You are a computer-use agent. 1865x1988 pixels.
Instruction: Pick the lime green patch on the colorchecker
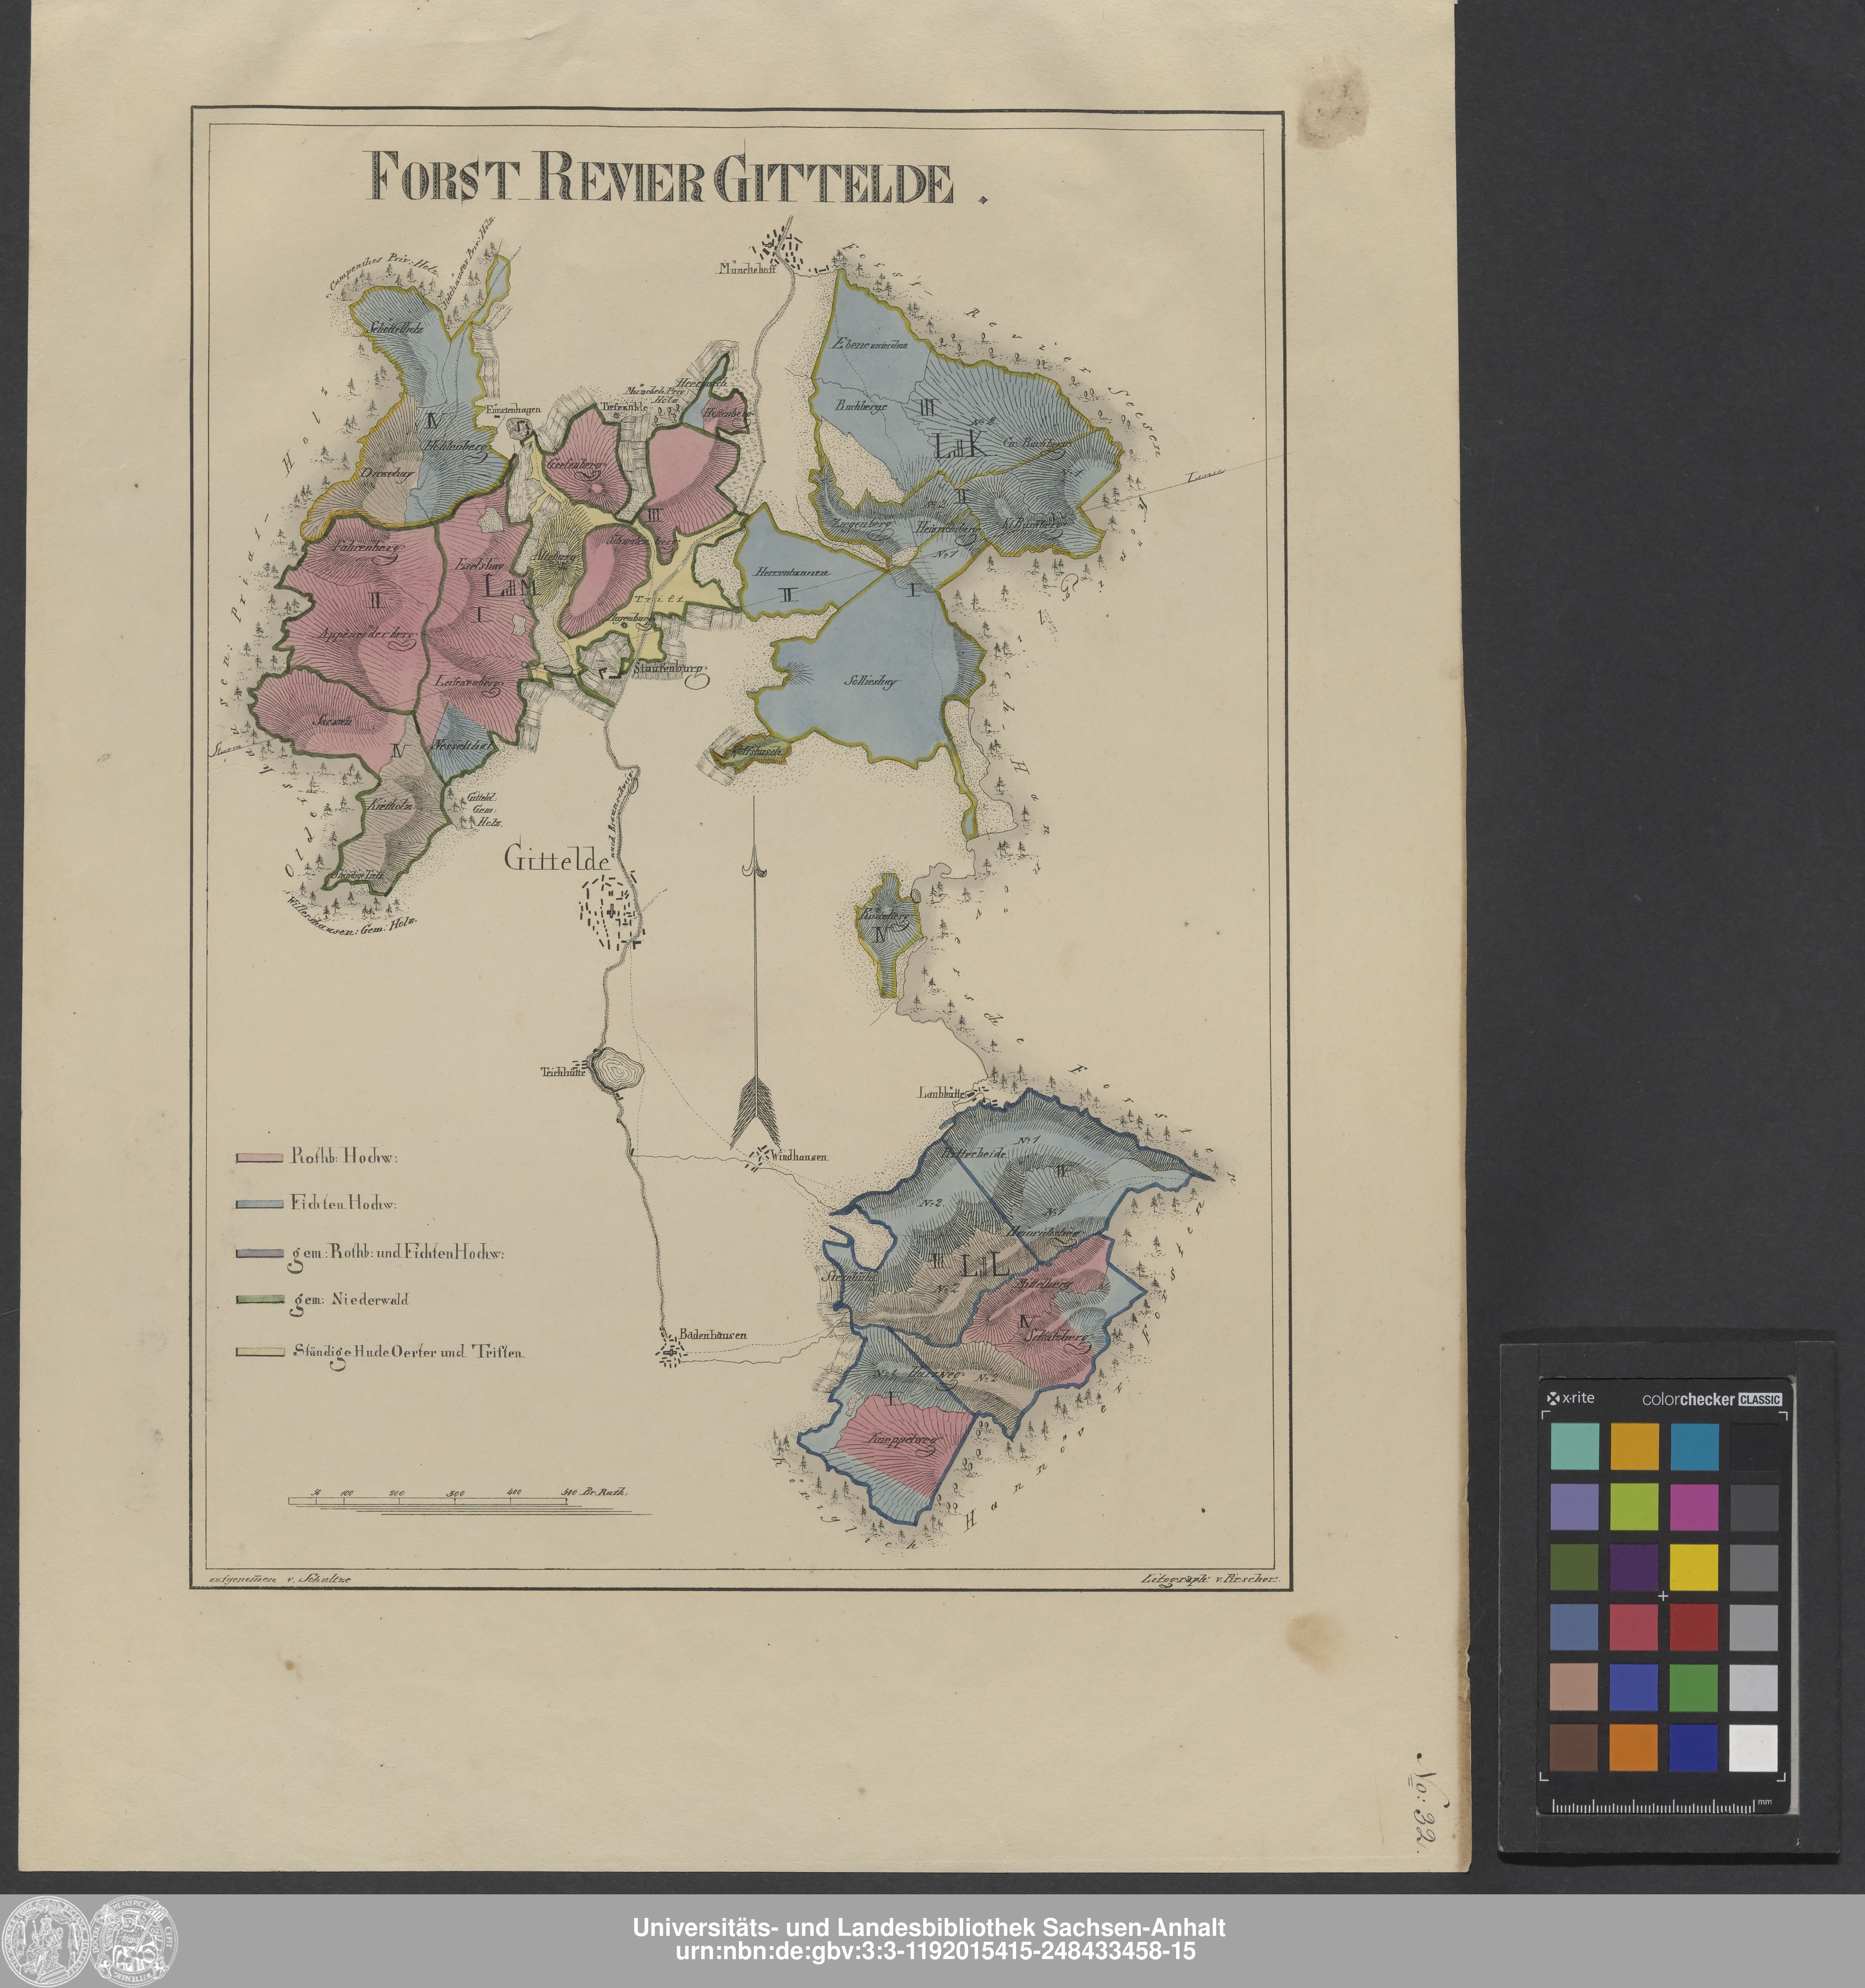pyautogui.click(x=1634, y=1507)
